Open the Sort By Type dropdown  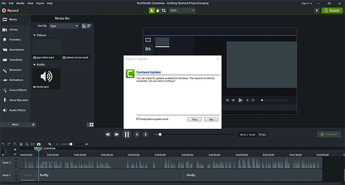click(64, 26)
